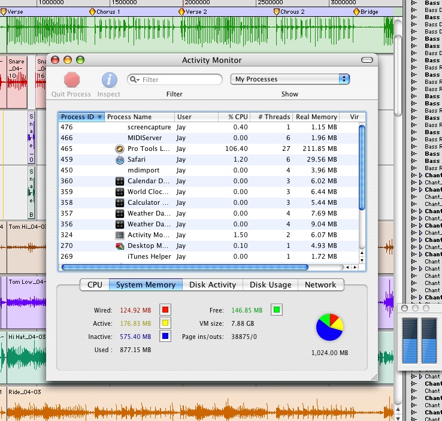Sort by # Threads column
442x421 pixels.
click(x=271, y=117)
